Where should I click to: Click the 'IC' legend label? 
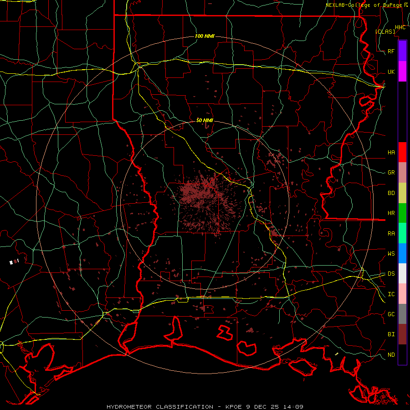(391, 294)
